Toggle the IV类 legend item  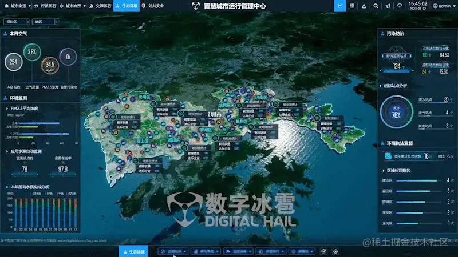tap(49, 194)
